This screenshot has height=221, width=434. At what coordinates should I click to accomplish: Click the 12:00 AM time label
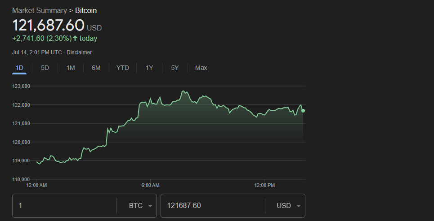[x=36, y=186]
